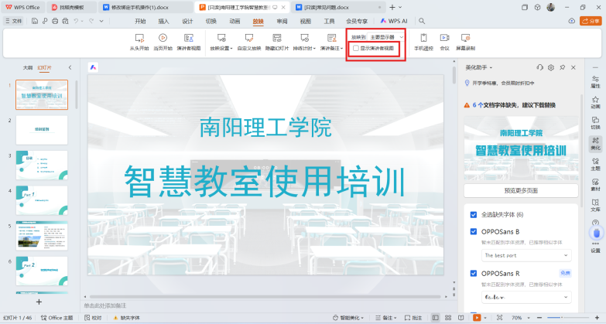Switch to 大纲 outline tab
Viewport: 606px width, 324px height.
[x=28, y=67]
